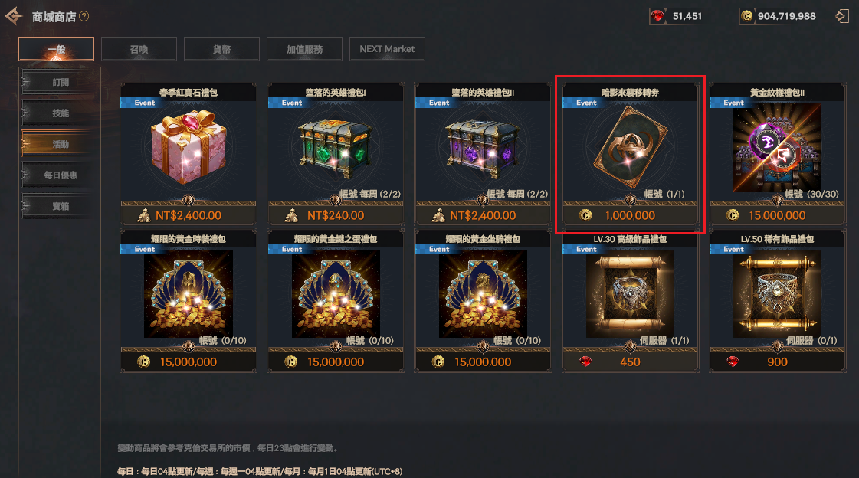Image resolution: width=859 pixels, height=478 pixels.
Task: Select the 春季紅寶石禮包 pink gift box
Action: point(189,146)
